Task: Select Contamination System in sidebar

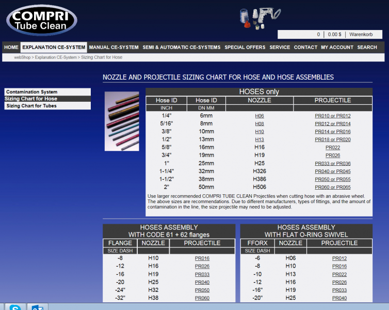Action: pos(47,92)
